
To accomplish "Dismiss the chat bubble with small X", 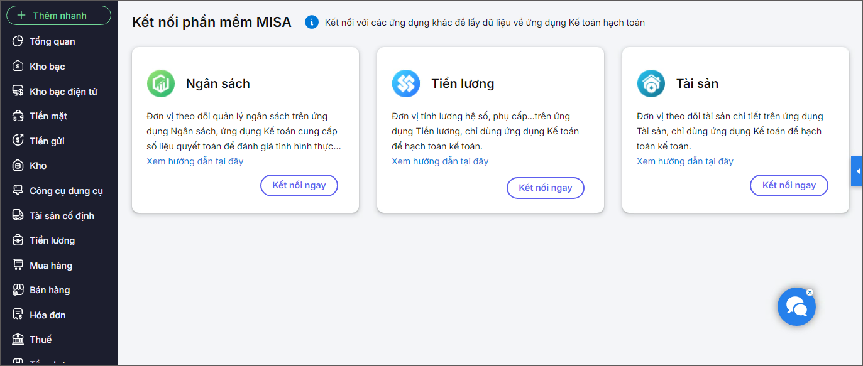I will (x=810, y=292).
